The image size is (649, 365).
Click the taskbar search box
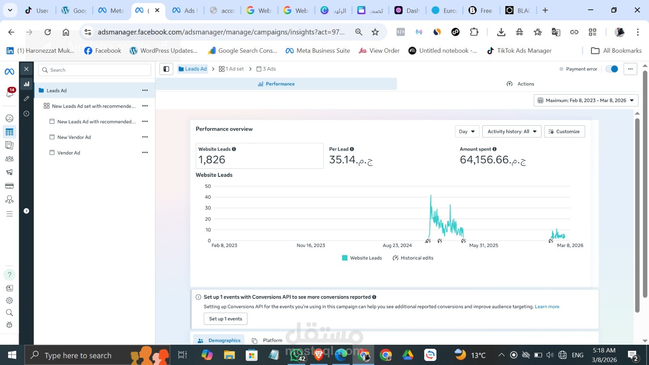click(x=97, y=355)
